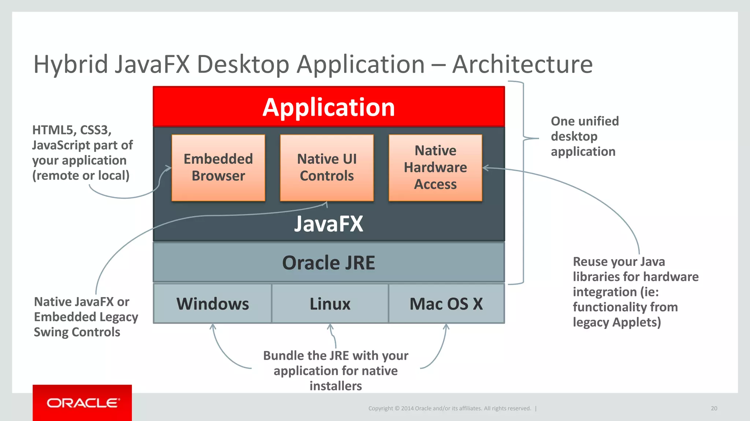Image resolution: width=750 pixels, height=421 pixels.
Task: Click the Windows platform block
Action: click(212, 304)
